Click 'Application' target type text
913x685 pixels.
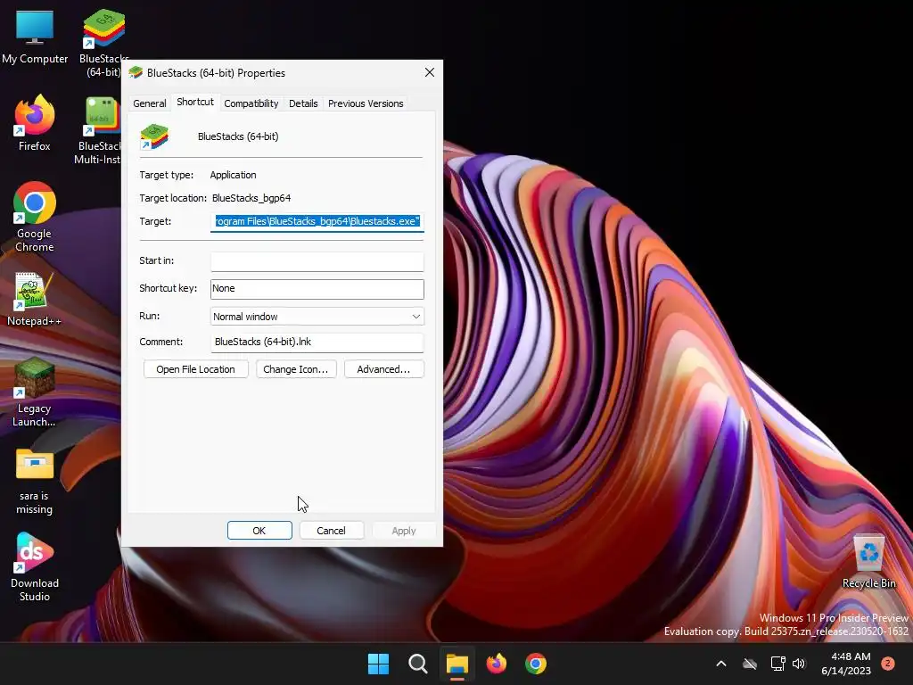[233, 175]
